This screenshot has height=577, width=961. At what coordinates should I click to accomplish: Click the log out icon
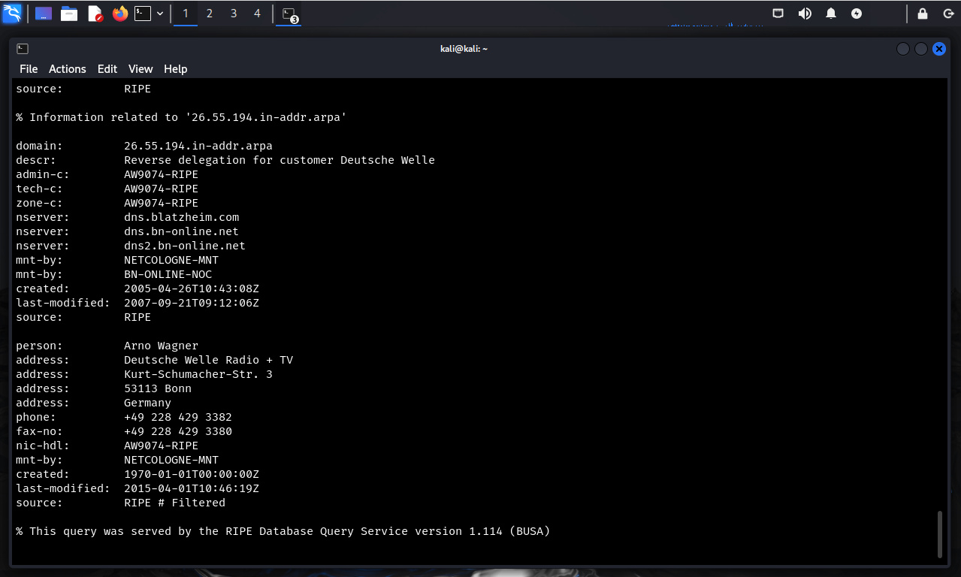[x=947, y=14]
